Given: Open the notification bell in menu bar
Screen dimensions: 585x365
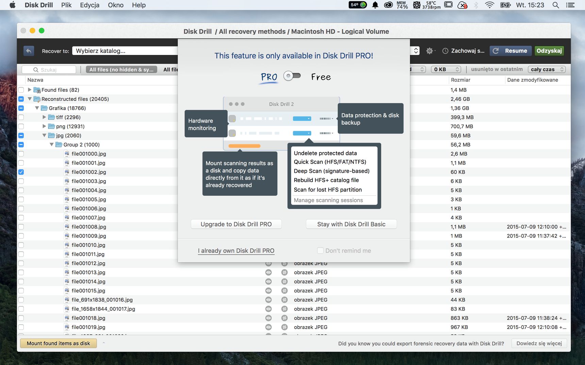Looking at the screenshot, I should click(375, 5).
